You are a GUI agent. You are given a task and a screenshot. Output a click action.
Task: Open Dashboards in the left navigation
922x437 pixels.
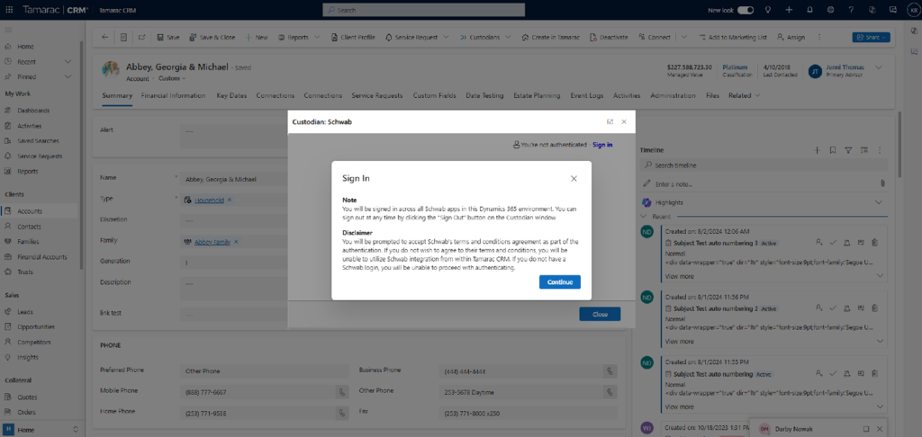pos(33,111)
